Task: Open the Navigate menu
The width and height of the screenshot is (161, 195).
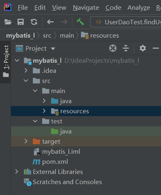Action: tap(86, 8)
